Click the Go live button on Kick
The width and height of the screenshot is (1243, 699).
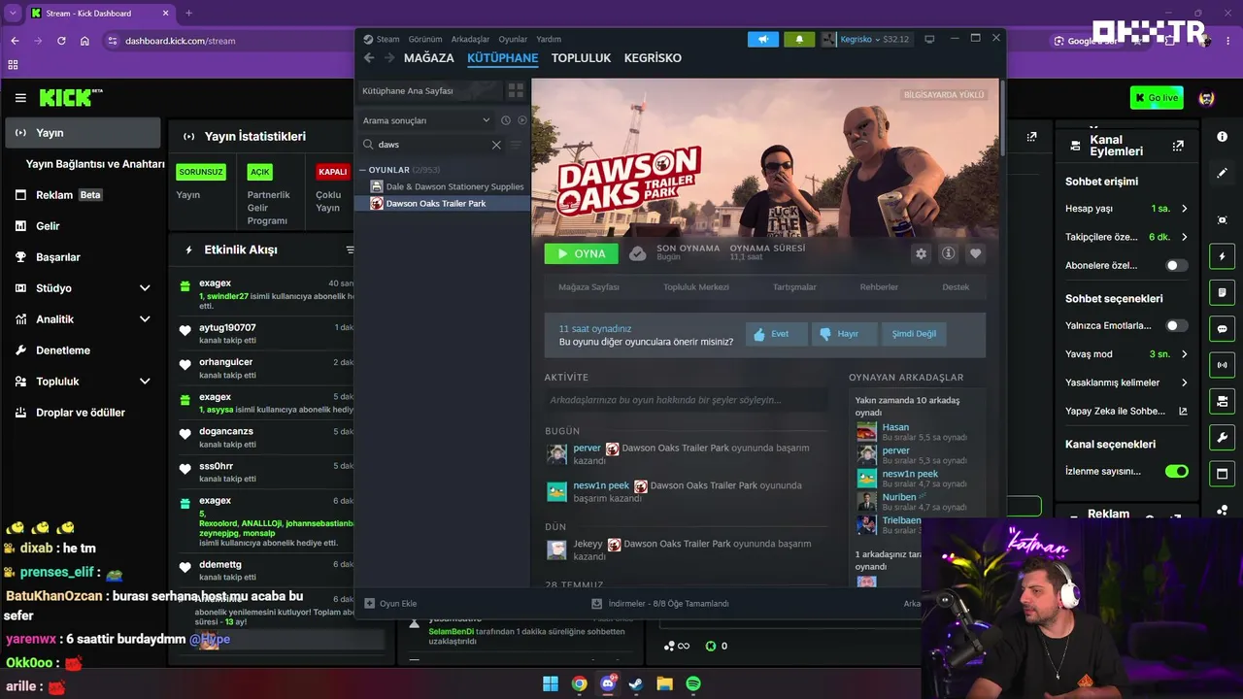click(1157, 98)
